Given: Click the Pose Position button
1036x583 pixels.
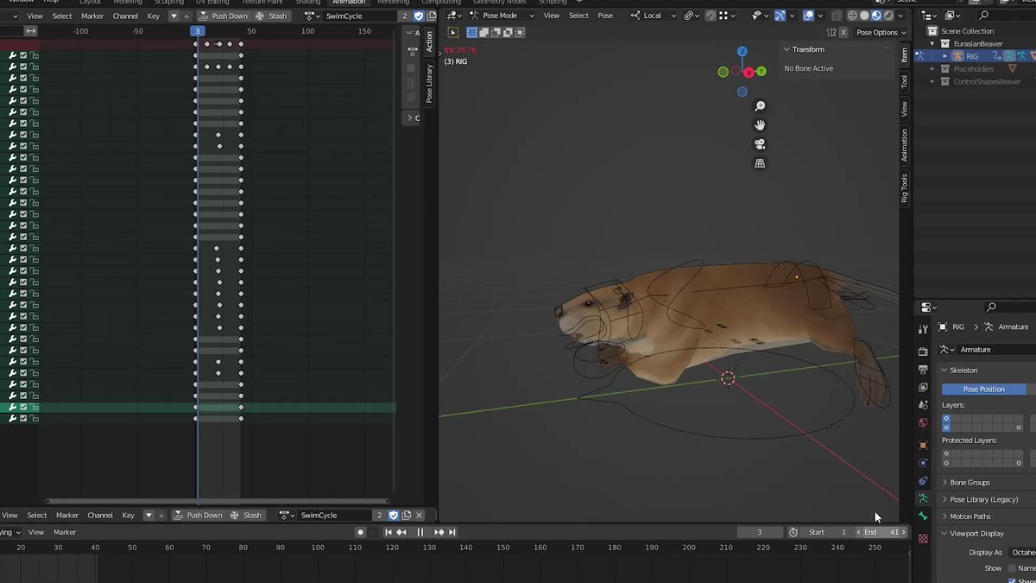Looking at the screenshot, I should tap(983, 389).
